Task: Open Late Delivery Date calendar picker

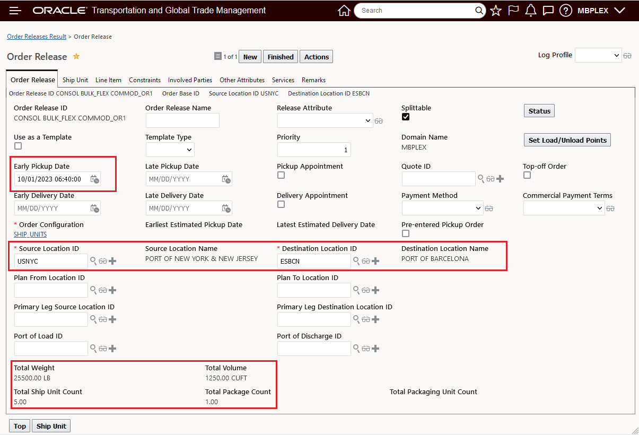Action: (x=226, y=208)
